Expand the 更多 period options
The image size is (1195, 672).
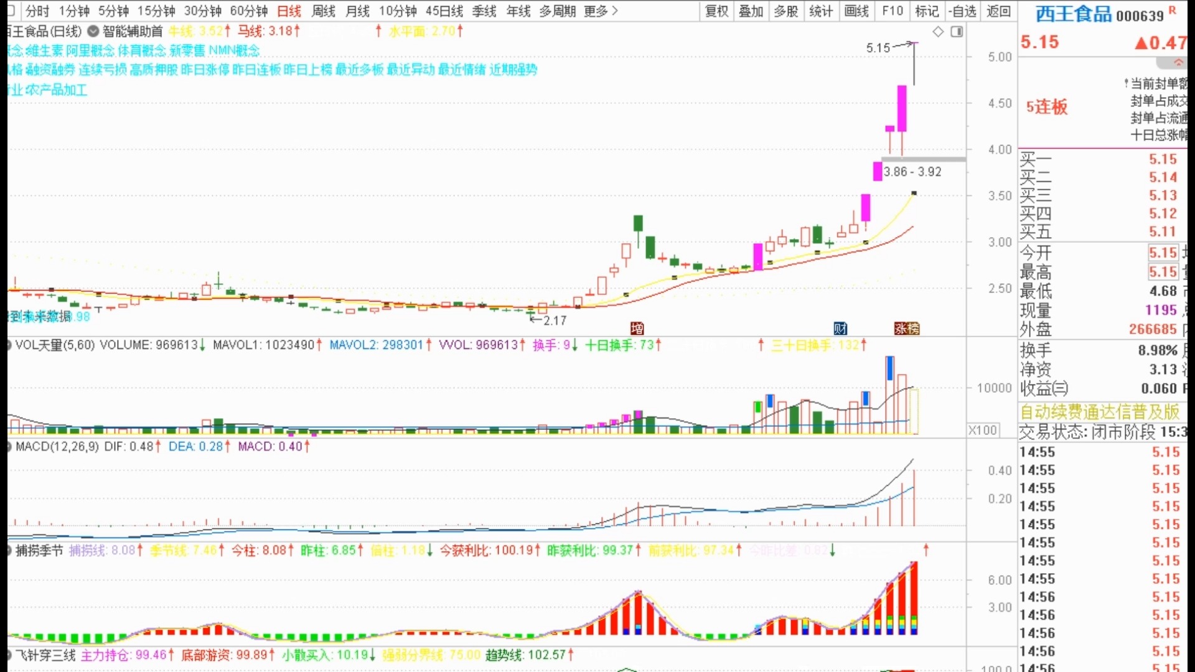tap(601, 11)
